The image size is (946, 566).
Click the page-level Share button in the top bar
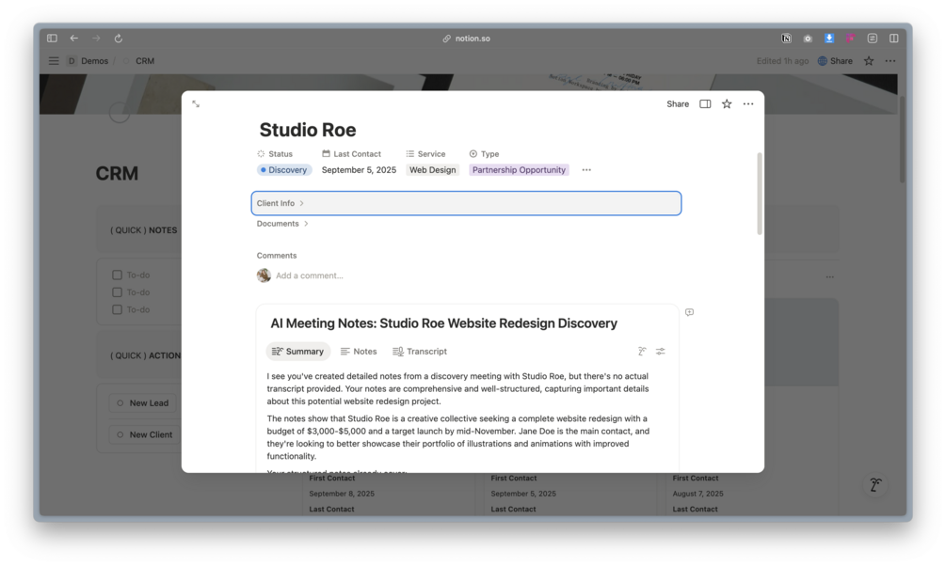[835, 61]
